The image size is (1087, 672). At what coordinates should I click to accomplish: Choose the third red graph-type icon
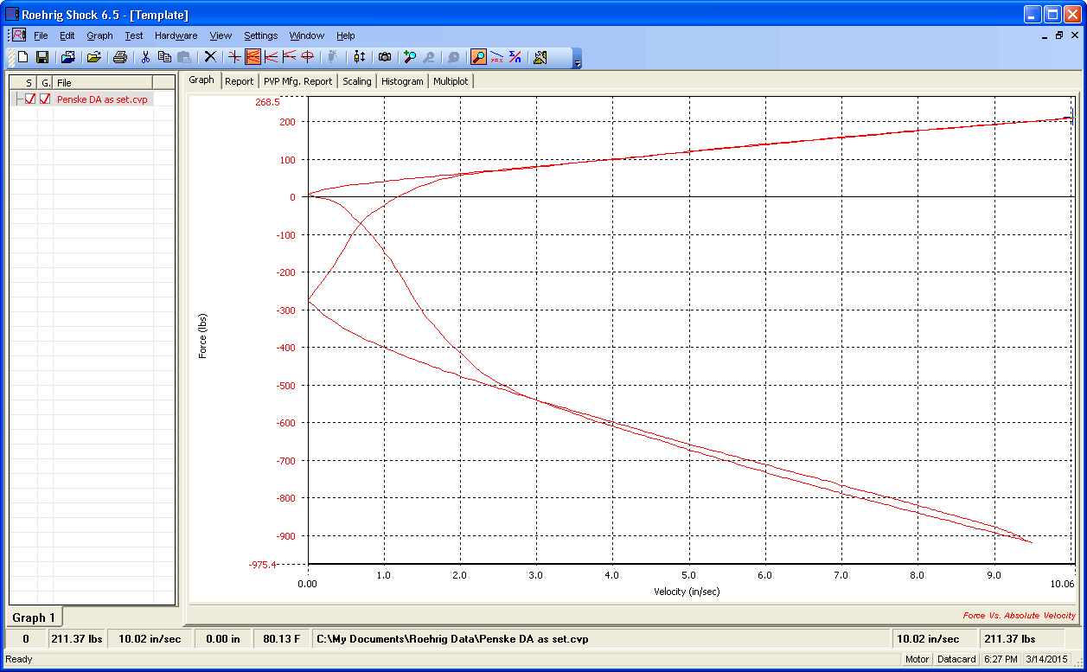click(x=271, y=57)
